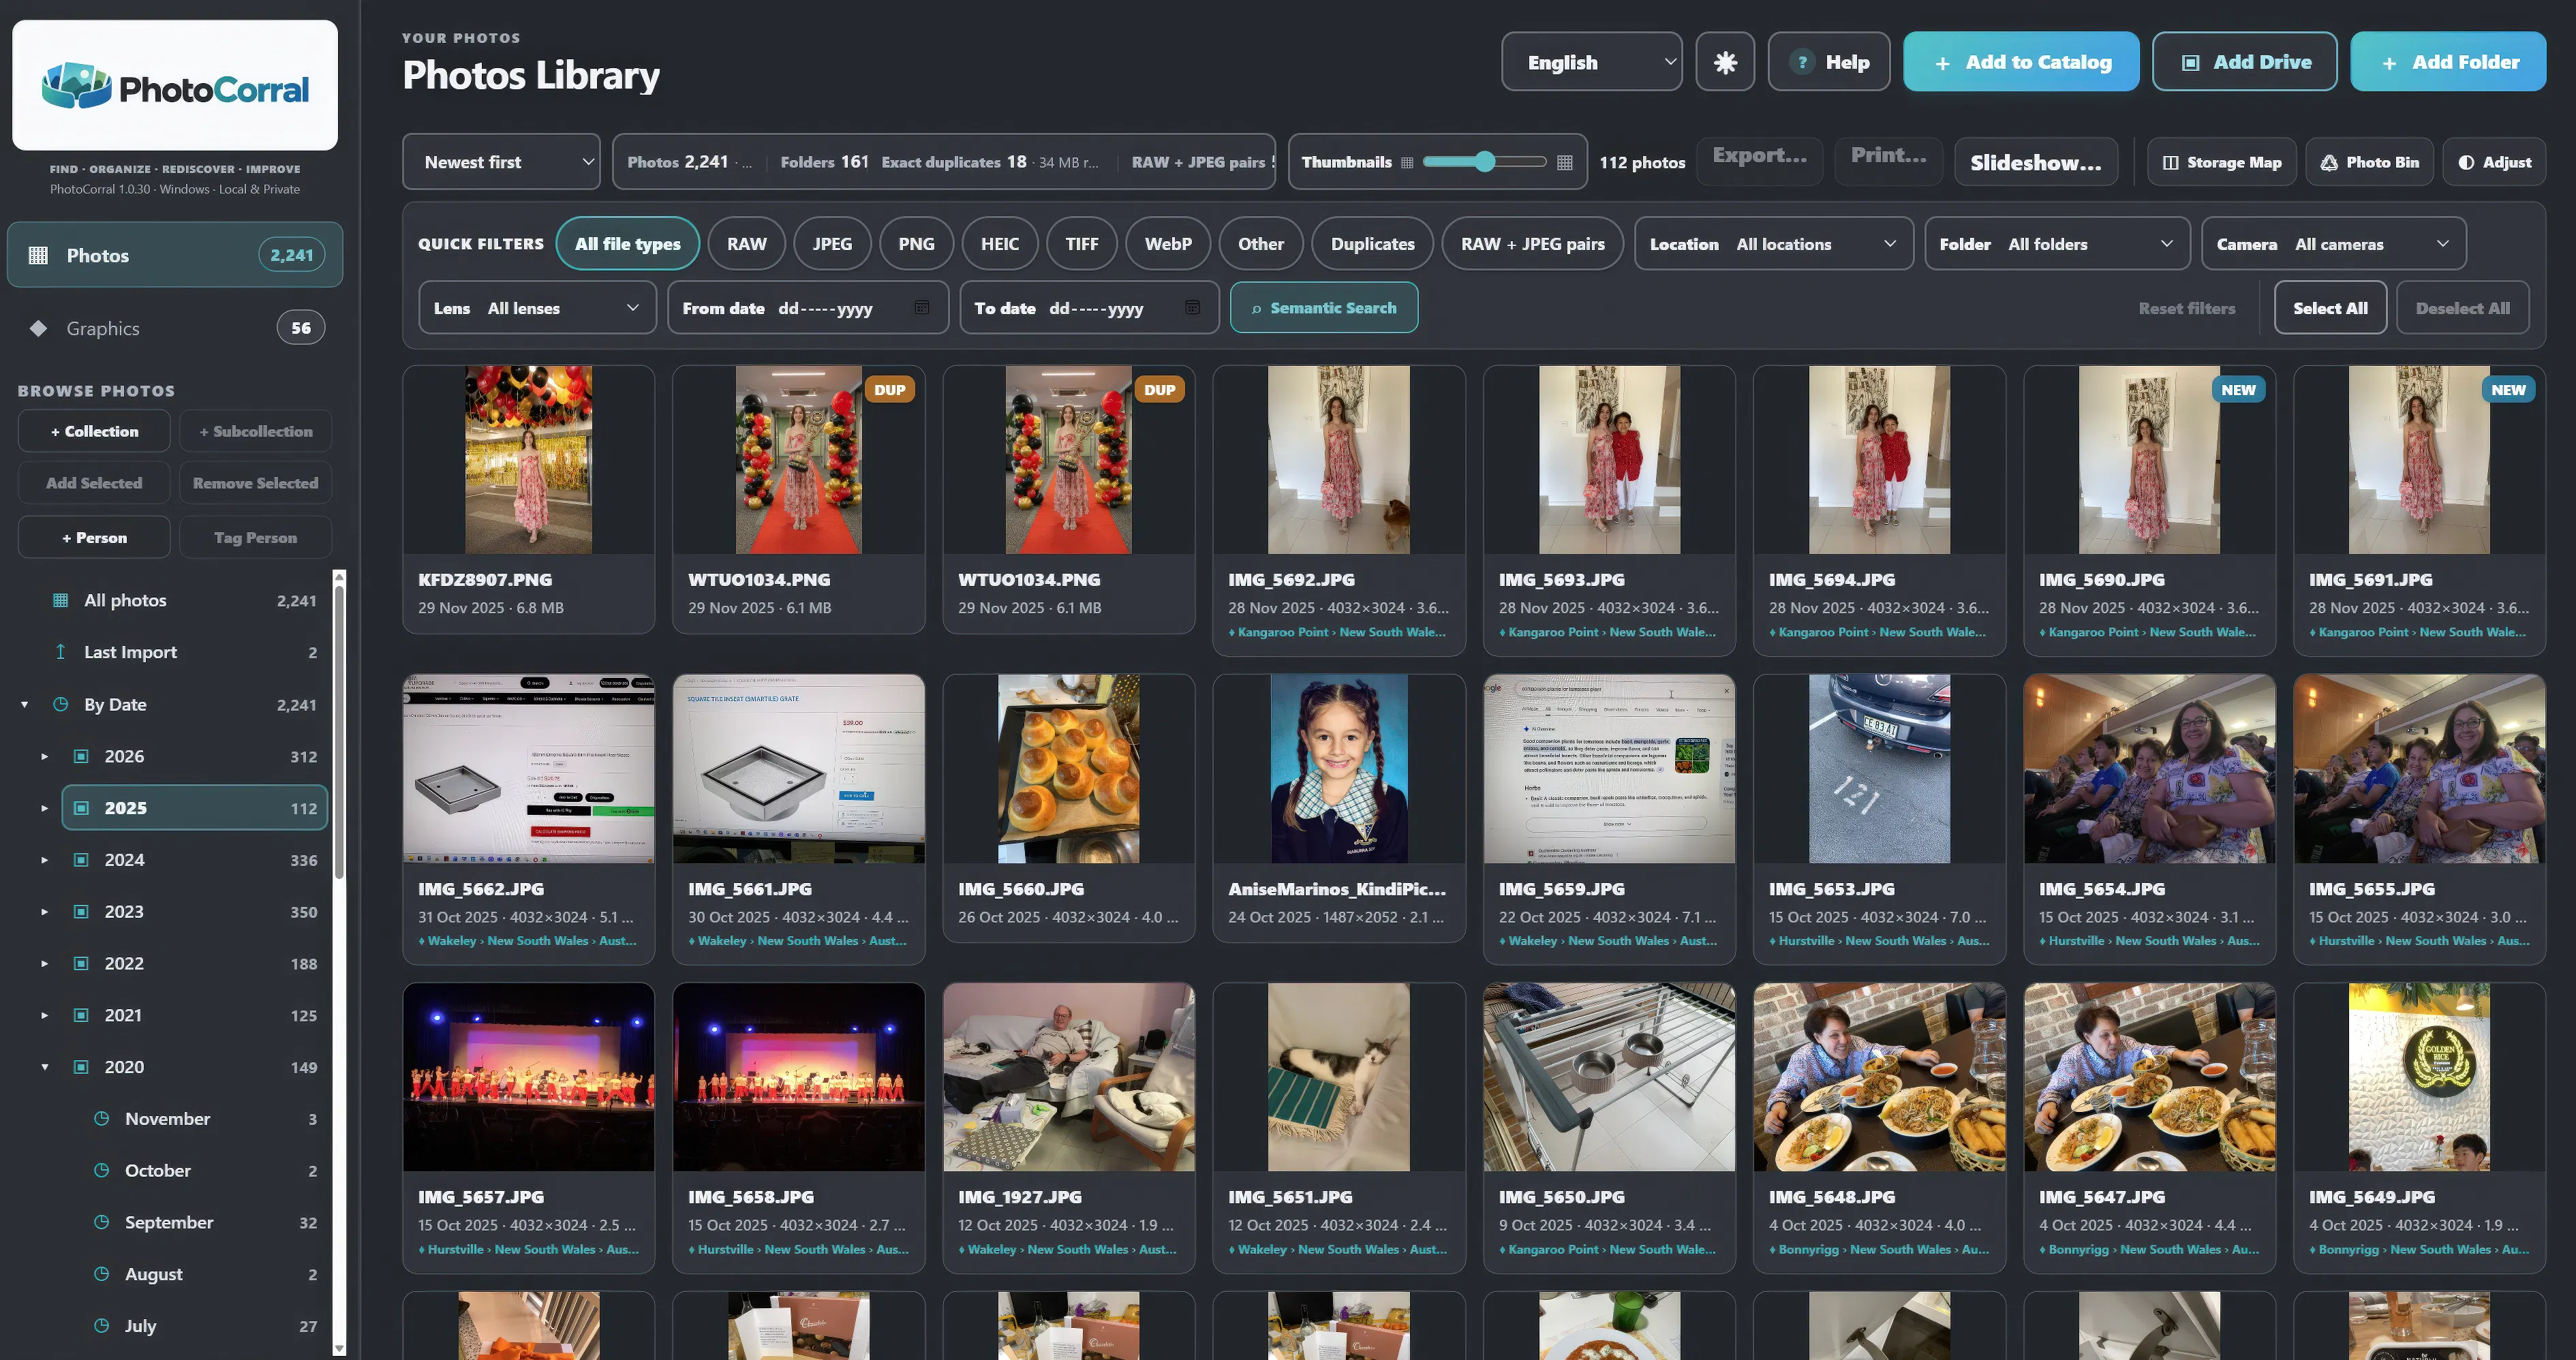Click the theme toggle sun icon
This screenshot has height=1360, width=2576.
1725,62
